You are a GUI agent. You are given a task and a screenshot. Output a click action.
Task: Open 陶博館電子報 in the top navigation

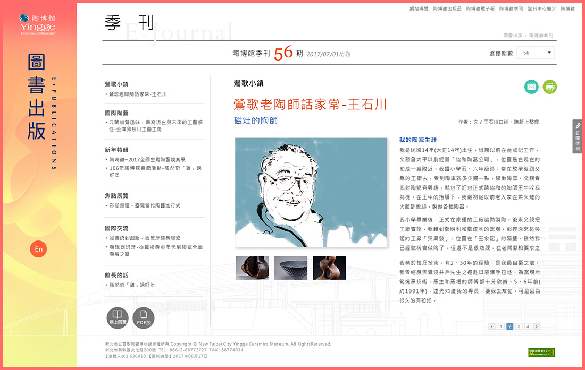pyautogui.click(x=480, y=9)
